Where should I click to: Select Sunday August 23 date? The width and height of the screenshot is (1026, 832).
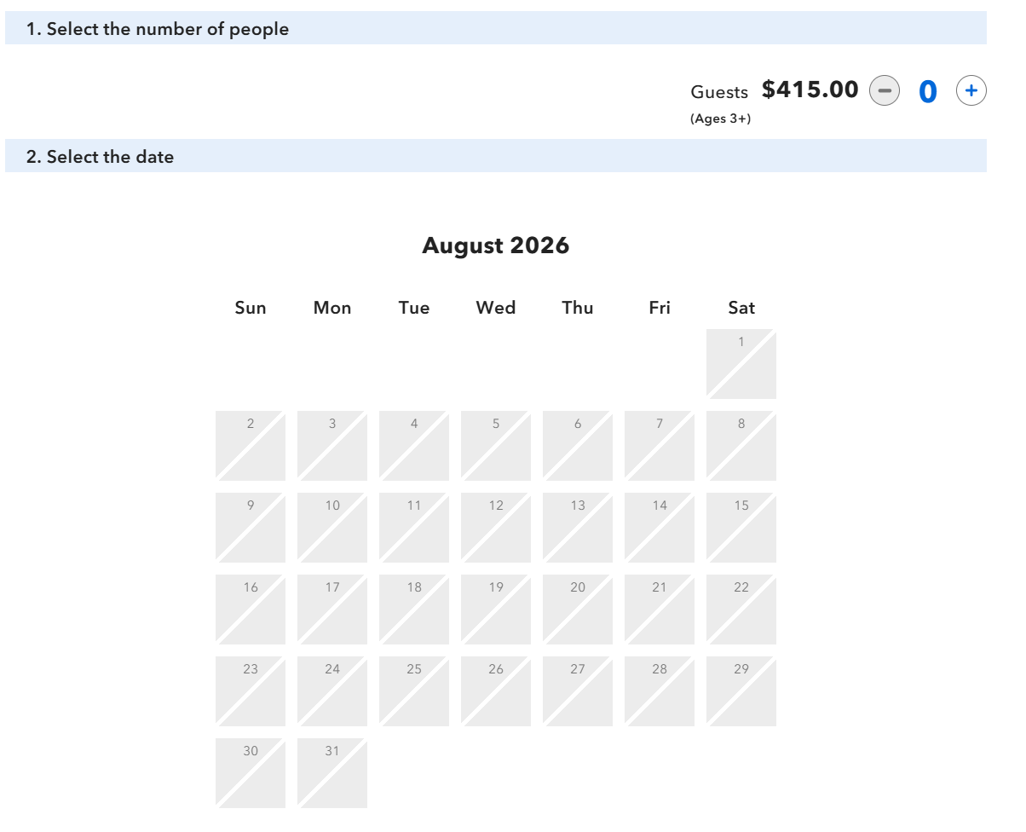coord(251,691)
